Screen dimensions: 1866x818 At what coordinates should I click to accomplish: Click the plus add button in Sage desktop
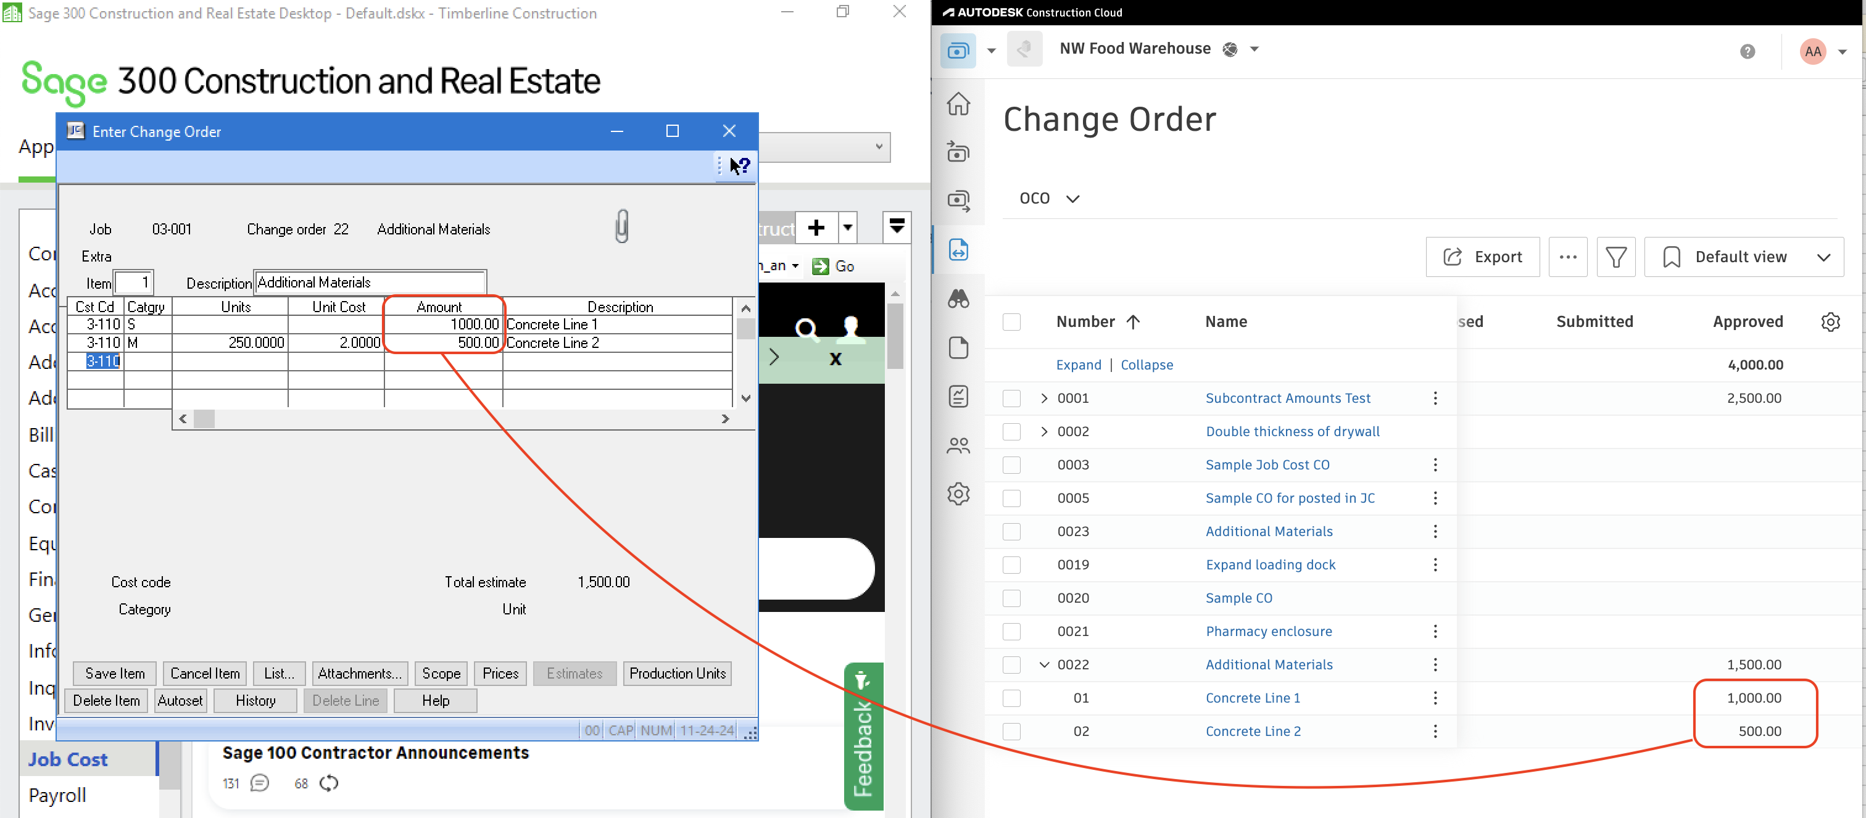pos(816,228)
